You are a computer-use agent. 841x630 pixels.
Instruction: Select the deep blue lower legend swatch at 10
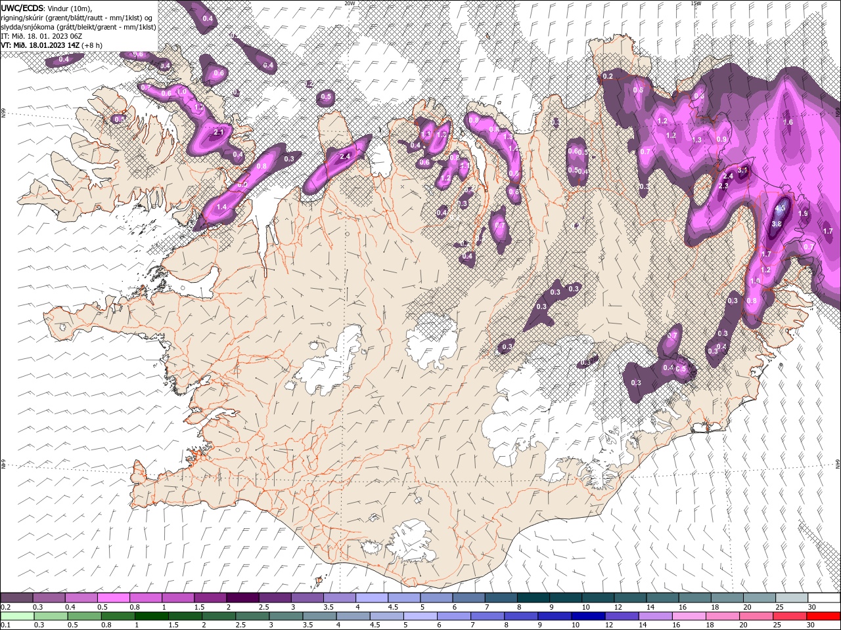588,616
